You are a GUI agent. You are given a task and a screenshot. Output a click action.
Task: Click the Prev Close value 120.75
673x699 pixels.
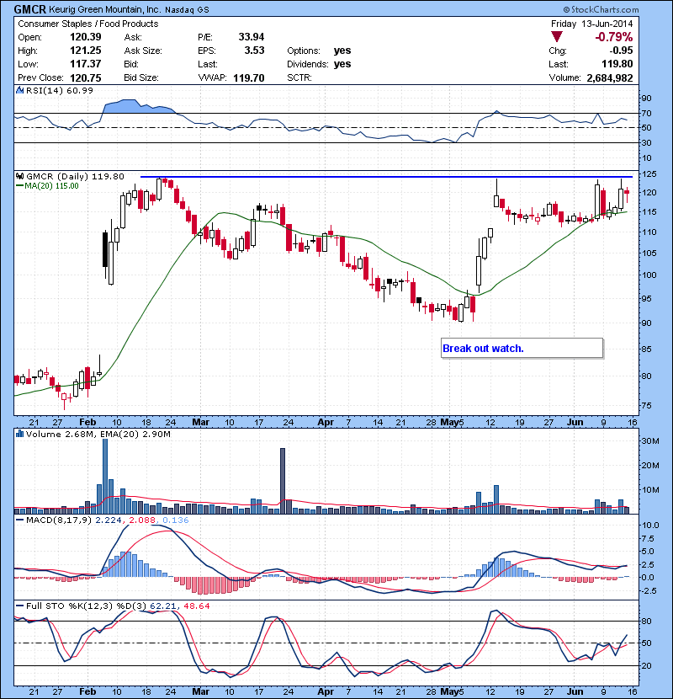(86, 78)
